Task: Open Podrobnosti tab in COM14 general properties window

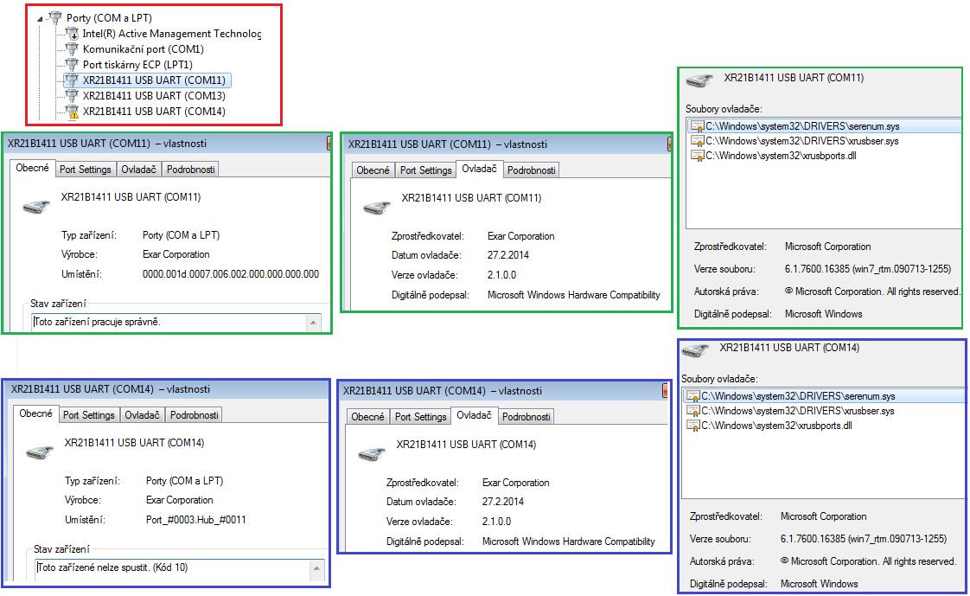Action: point(195,414)
